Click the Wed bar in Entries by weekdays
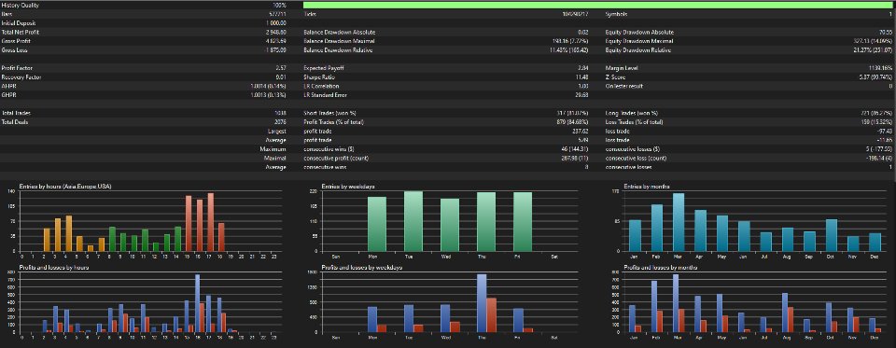 [450, 225]
